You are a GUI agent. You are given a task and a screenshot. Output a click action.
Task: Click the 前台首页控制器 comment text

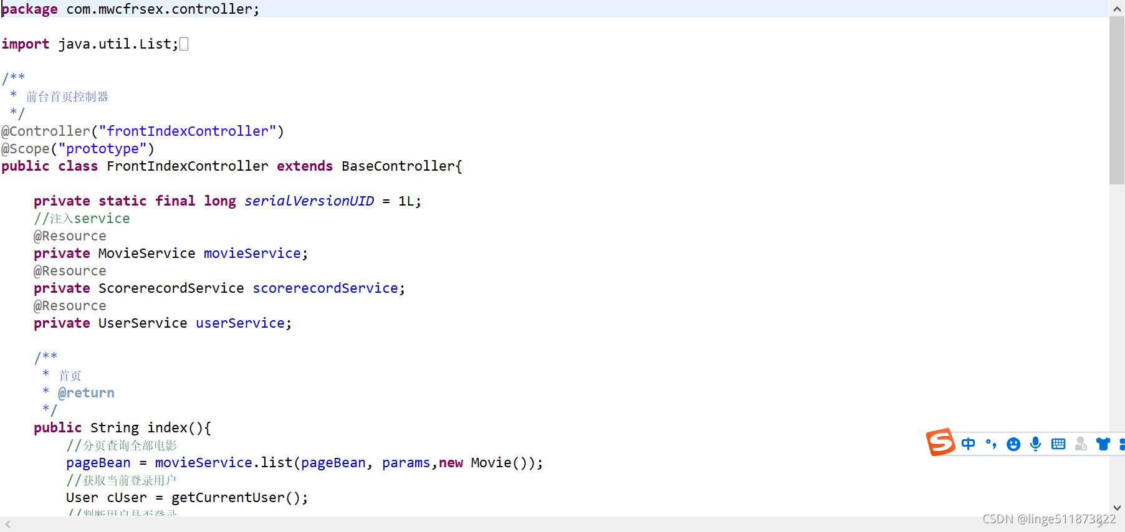click(67, 97)
